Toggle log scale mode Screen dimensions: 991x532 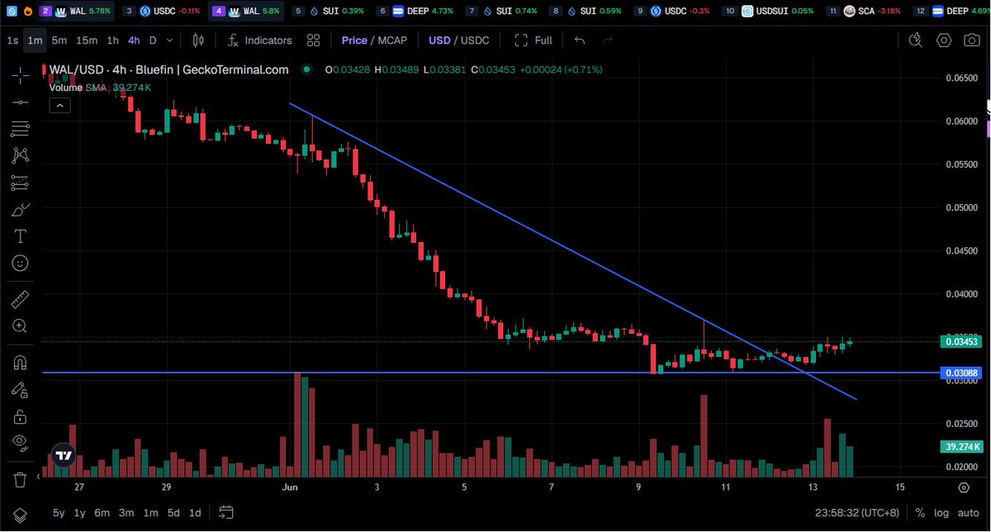[x=942, y=512]
